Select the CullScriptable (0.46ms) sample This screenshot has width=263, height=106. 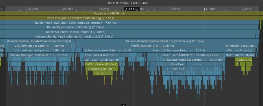click(102, 64)
